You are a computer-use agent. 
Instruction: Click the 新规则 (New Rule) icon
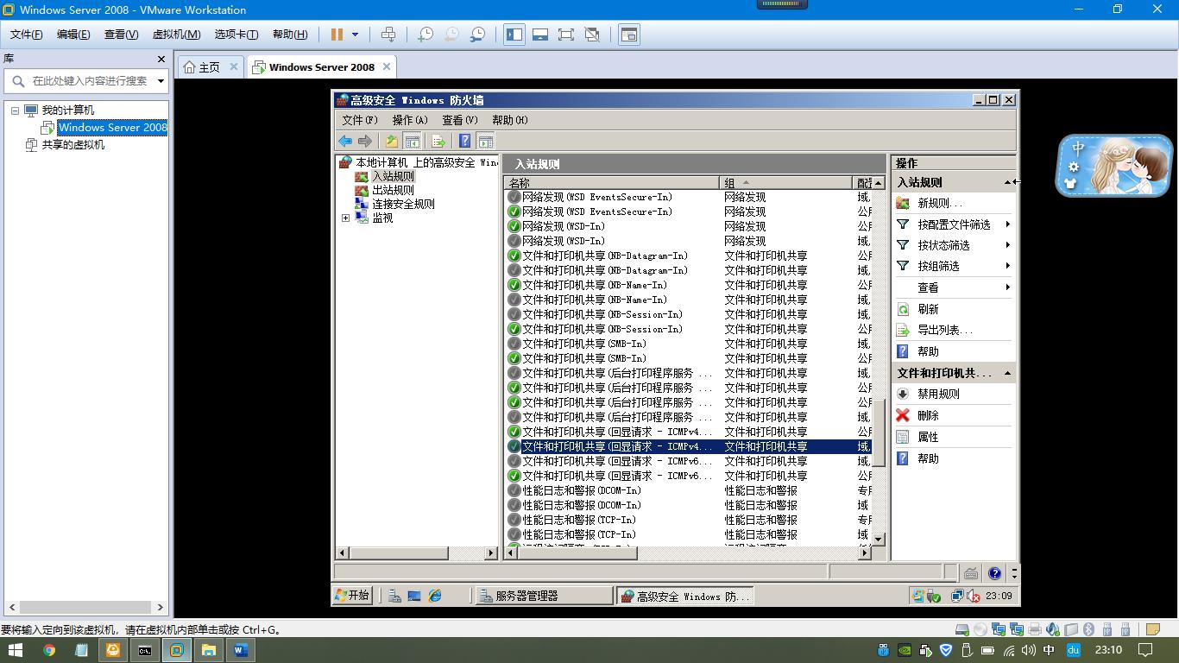click(x=903, y=204)
